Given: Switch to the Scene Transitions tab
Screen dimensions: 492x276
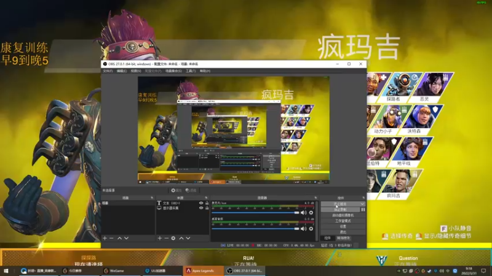Looking at the screenshot, I should pyautogui.click(x=344, y=238).
